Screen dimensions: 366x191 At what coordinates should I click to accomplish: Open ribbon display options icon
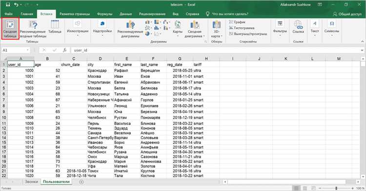tap(320, 5)
